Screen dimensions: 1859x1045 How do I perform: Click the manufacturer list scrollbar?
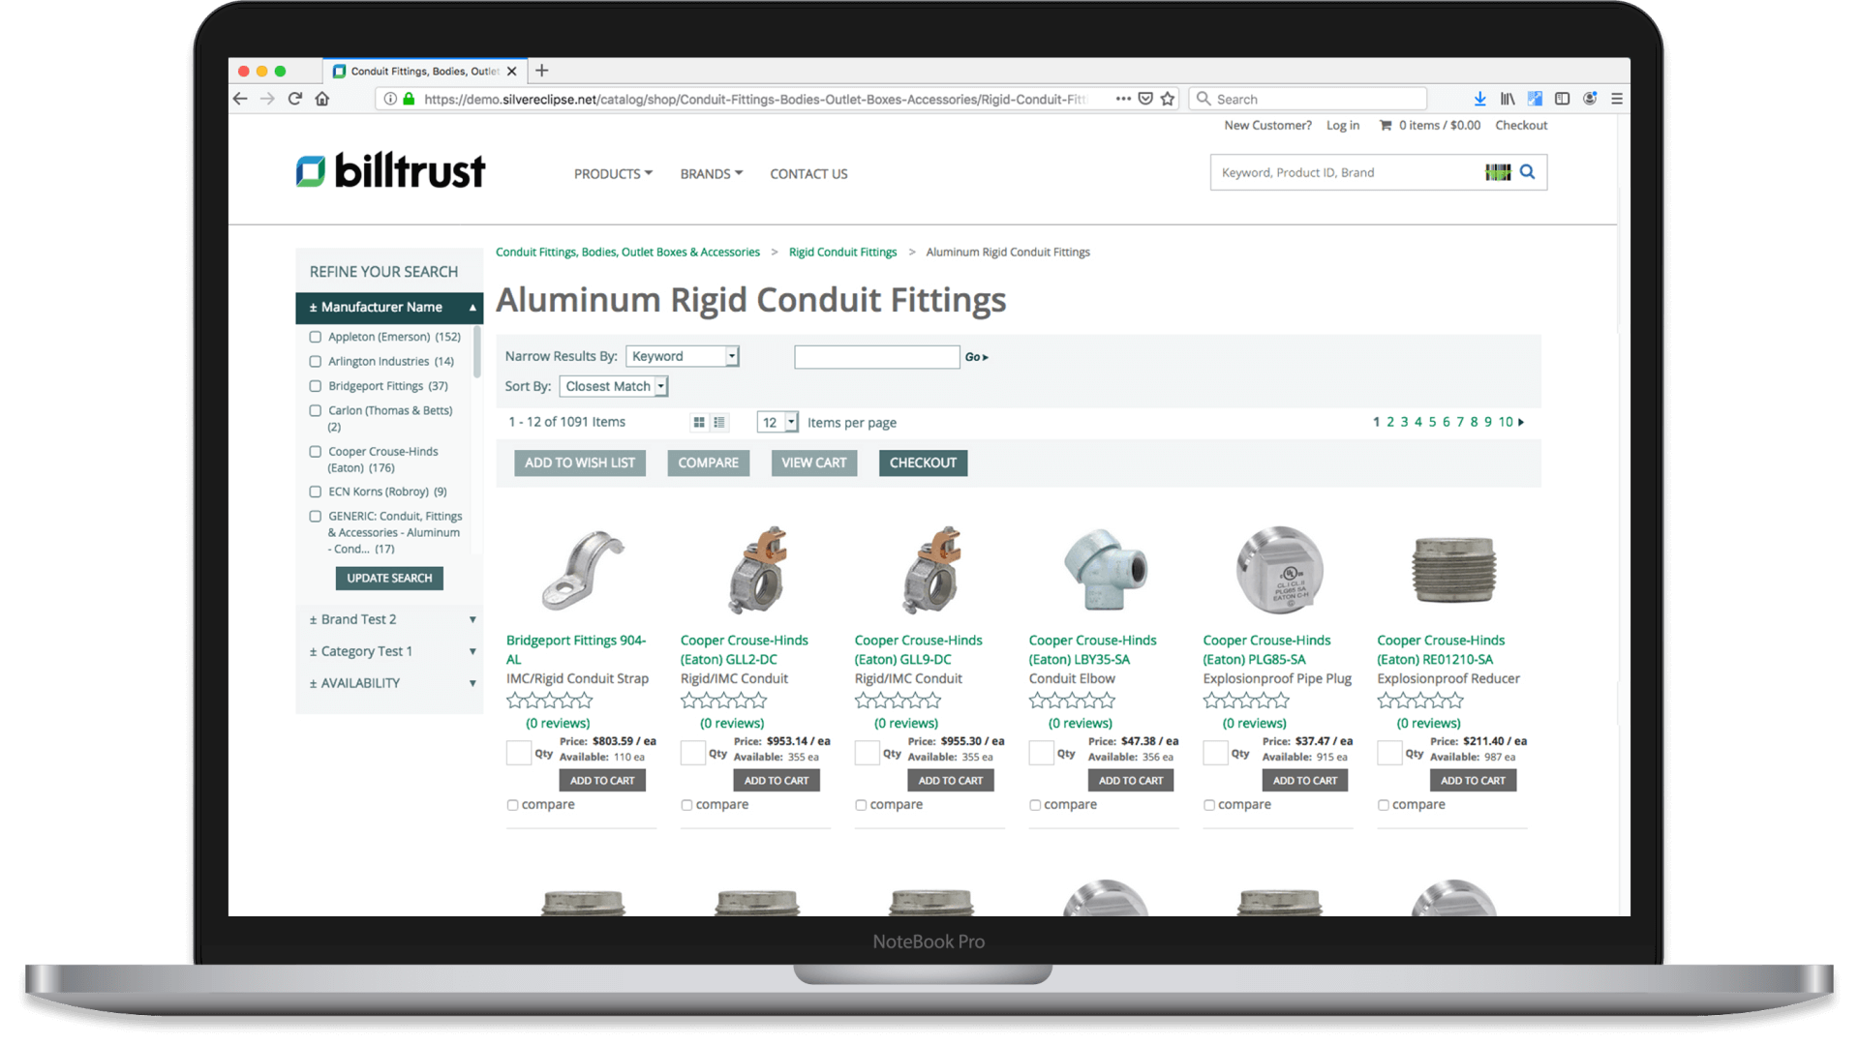click(476, 353)
